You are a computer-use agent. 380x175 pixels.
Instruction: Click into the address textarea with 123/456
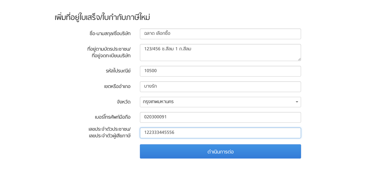(x=220, y=53)
